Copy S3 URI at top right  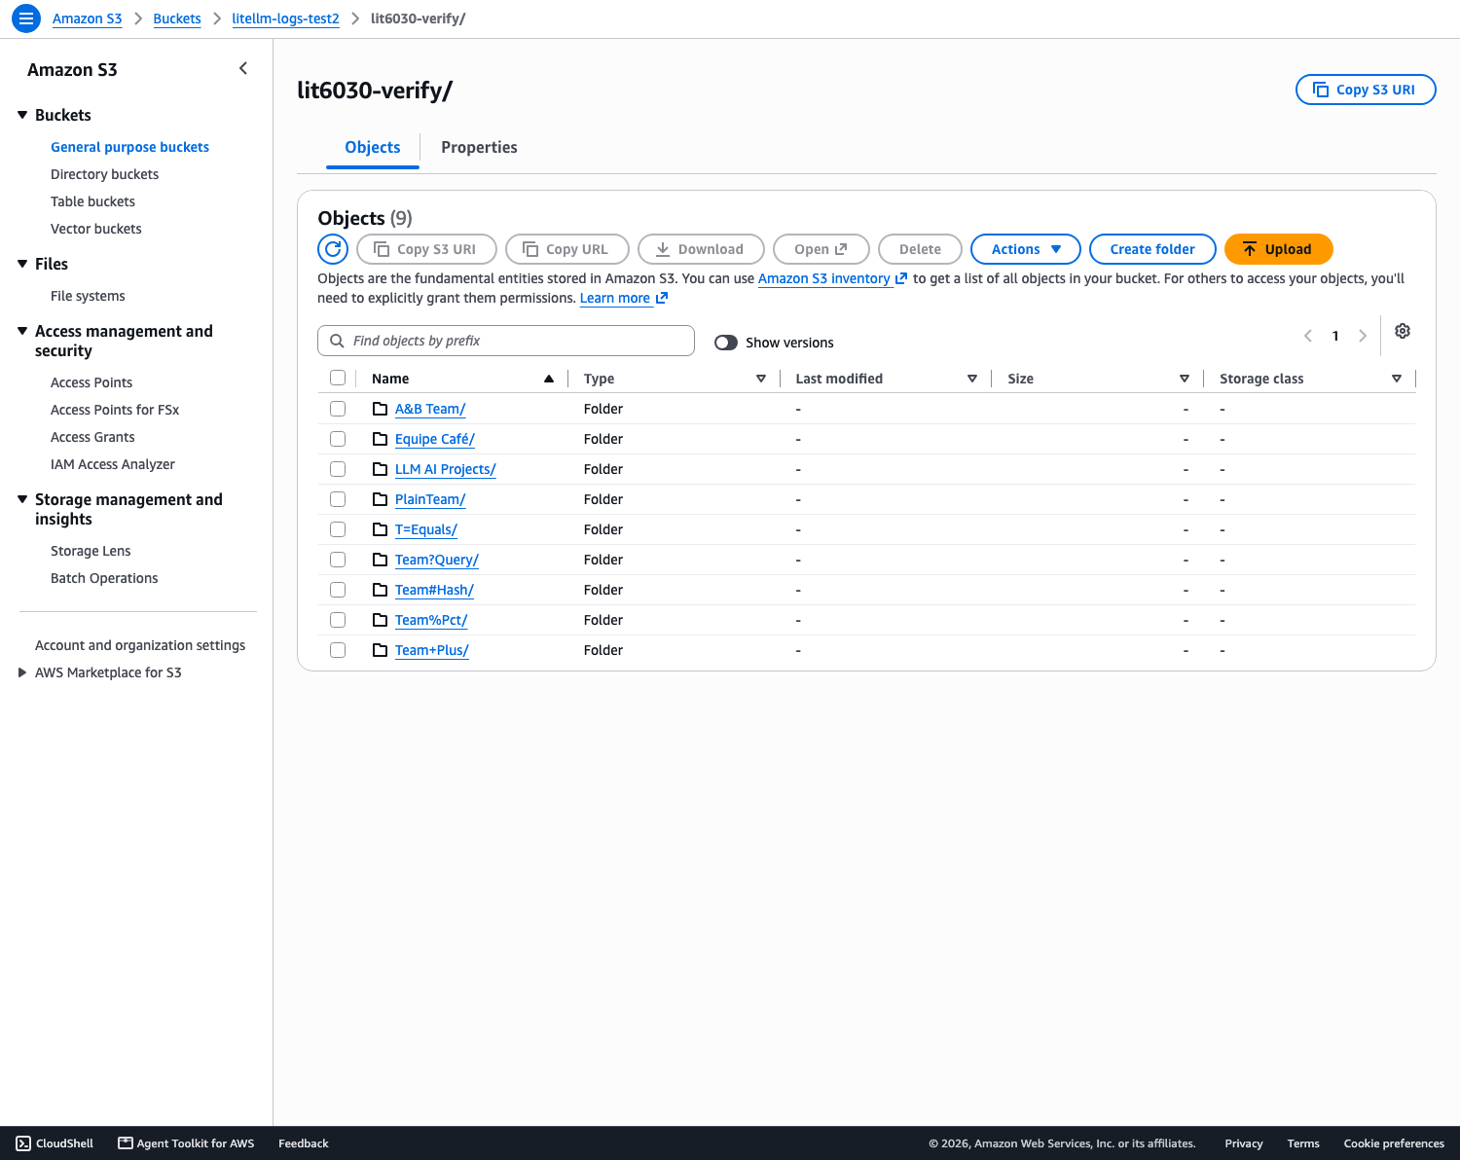pyautogui.click(x=1366, y=90)
